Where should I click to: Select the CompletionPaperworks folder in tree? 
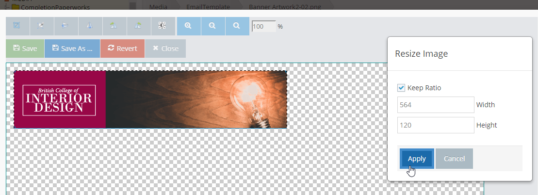click(x=55, y=6)
